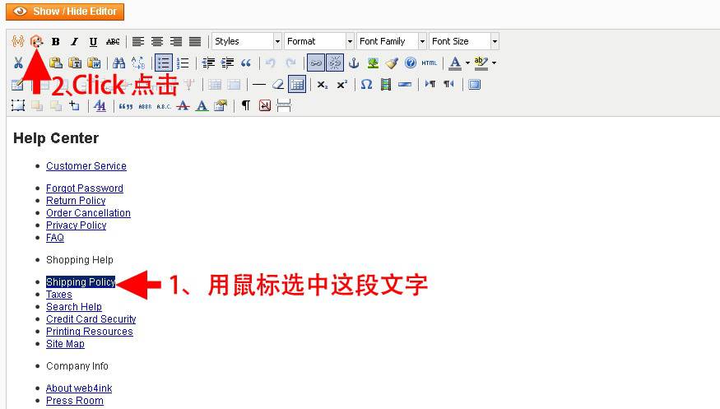
Task: Cut selection with scissors icon
Action: [18, 63]
